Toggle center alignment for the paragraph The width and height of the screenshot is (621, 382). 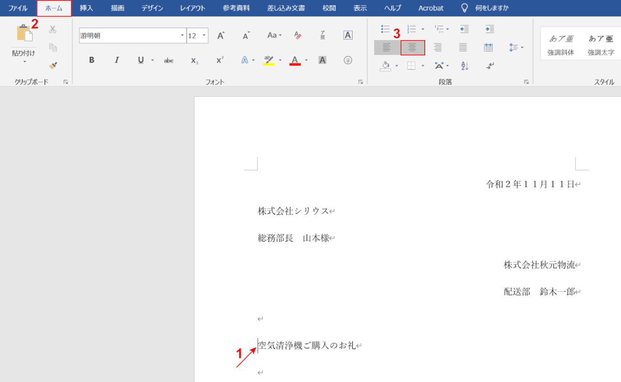(x=412, y=47)
